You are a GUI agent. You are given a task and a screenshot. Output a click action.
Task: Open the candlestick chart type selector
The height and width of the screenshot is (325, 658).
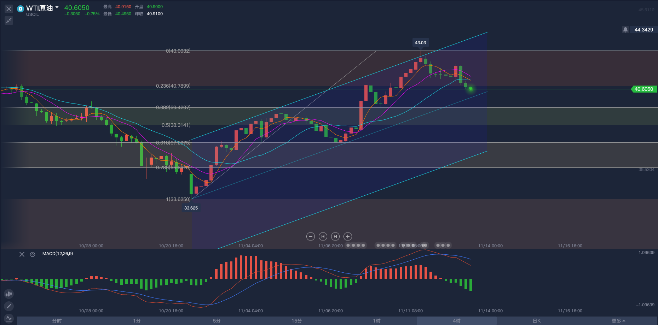pos(9,294)
